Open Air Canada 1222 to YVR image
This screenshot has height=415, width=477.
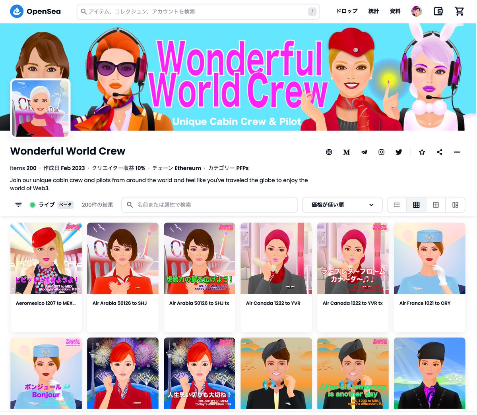[276, 258]
